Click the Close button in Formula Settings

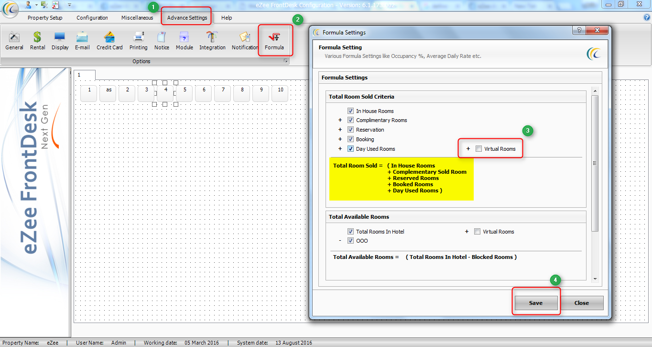582,303
